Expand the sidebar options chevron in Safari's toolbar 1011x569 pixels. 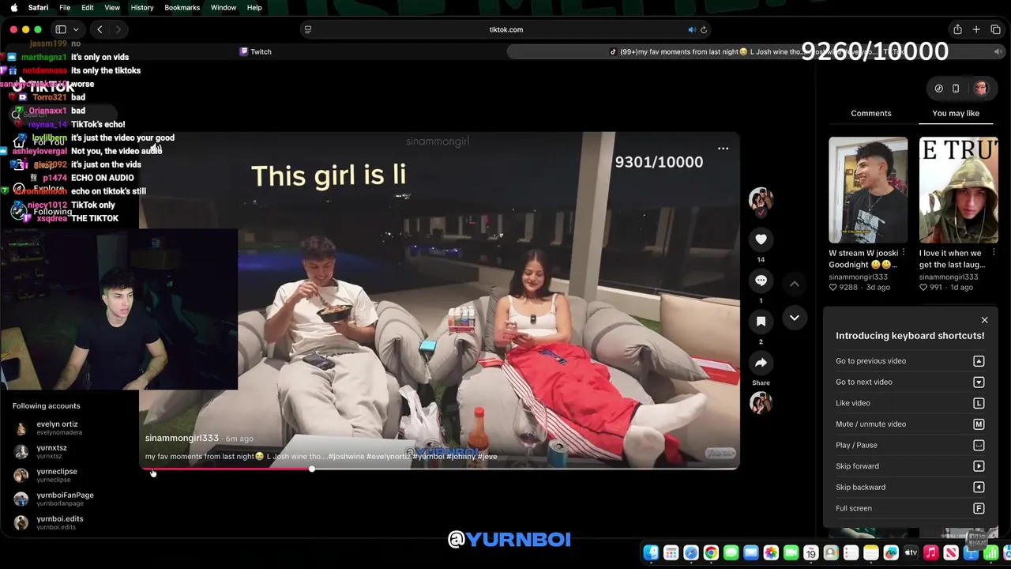pos(75,29)
